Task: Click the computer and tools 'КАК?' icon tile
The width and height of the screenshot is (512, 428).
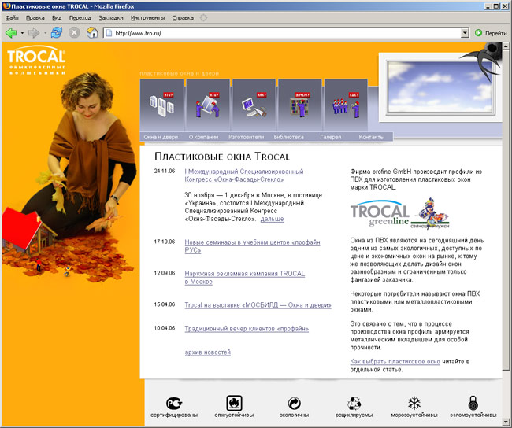Action: (254, 105)
